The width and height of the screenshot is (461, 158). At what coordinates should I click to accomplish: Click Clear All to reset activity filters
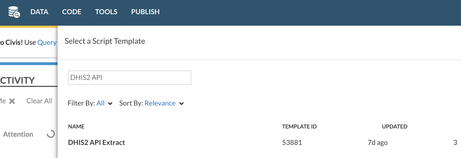coord(39,101)
